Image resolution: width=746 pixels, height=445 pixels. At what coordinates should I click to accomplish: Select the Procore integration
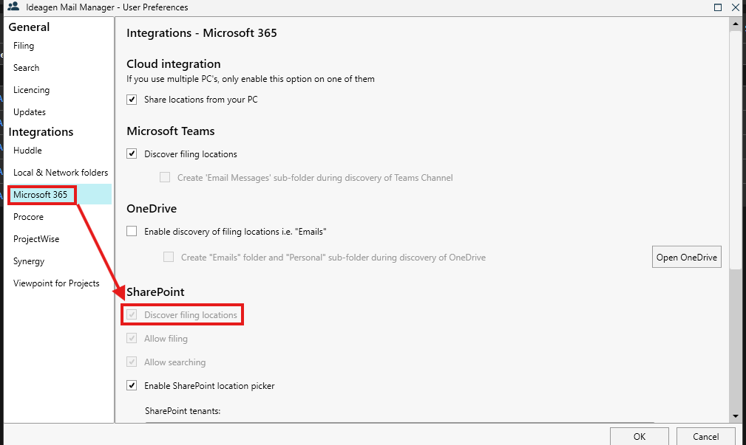point(28,217)
